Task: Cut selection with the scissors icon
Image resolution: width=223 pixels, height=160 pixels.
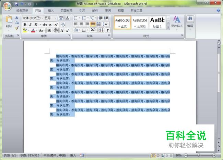Action: (17, 17)
